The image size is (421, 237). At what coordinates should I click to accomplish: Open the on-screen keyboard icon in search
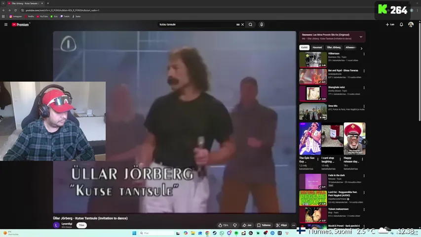238,25
